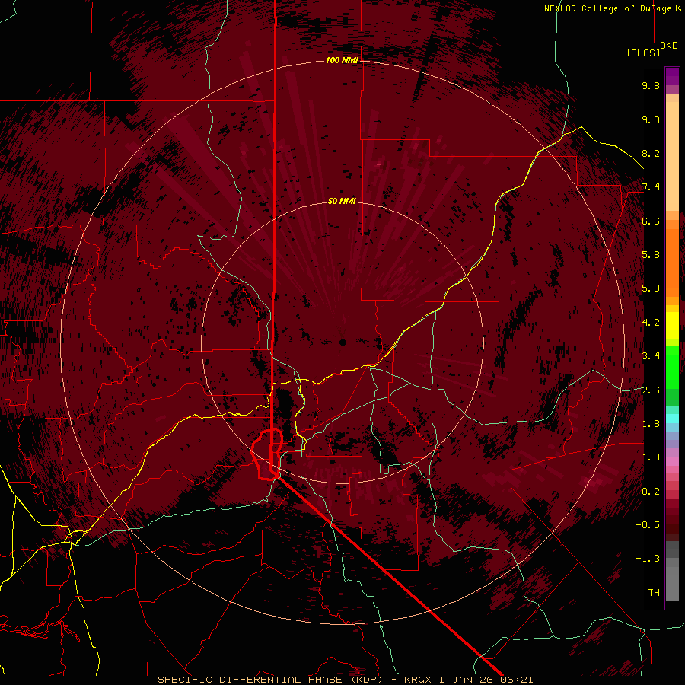Click the 0.2 value on the scale
Image resolution: width=685 pixels, height=685 pixels.
(651, 492)
